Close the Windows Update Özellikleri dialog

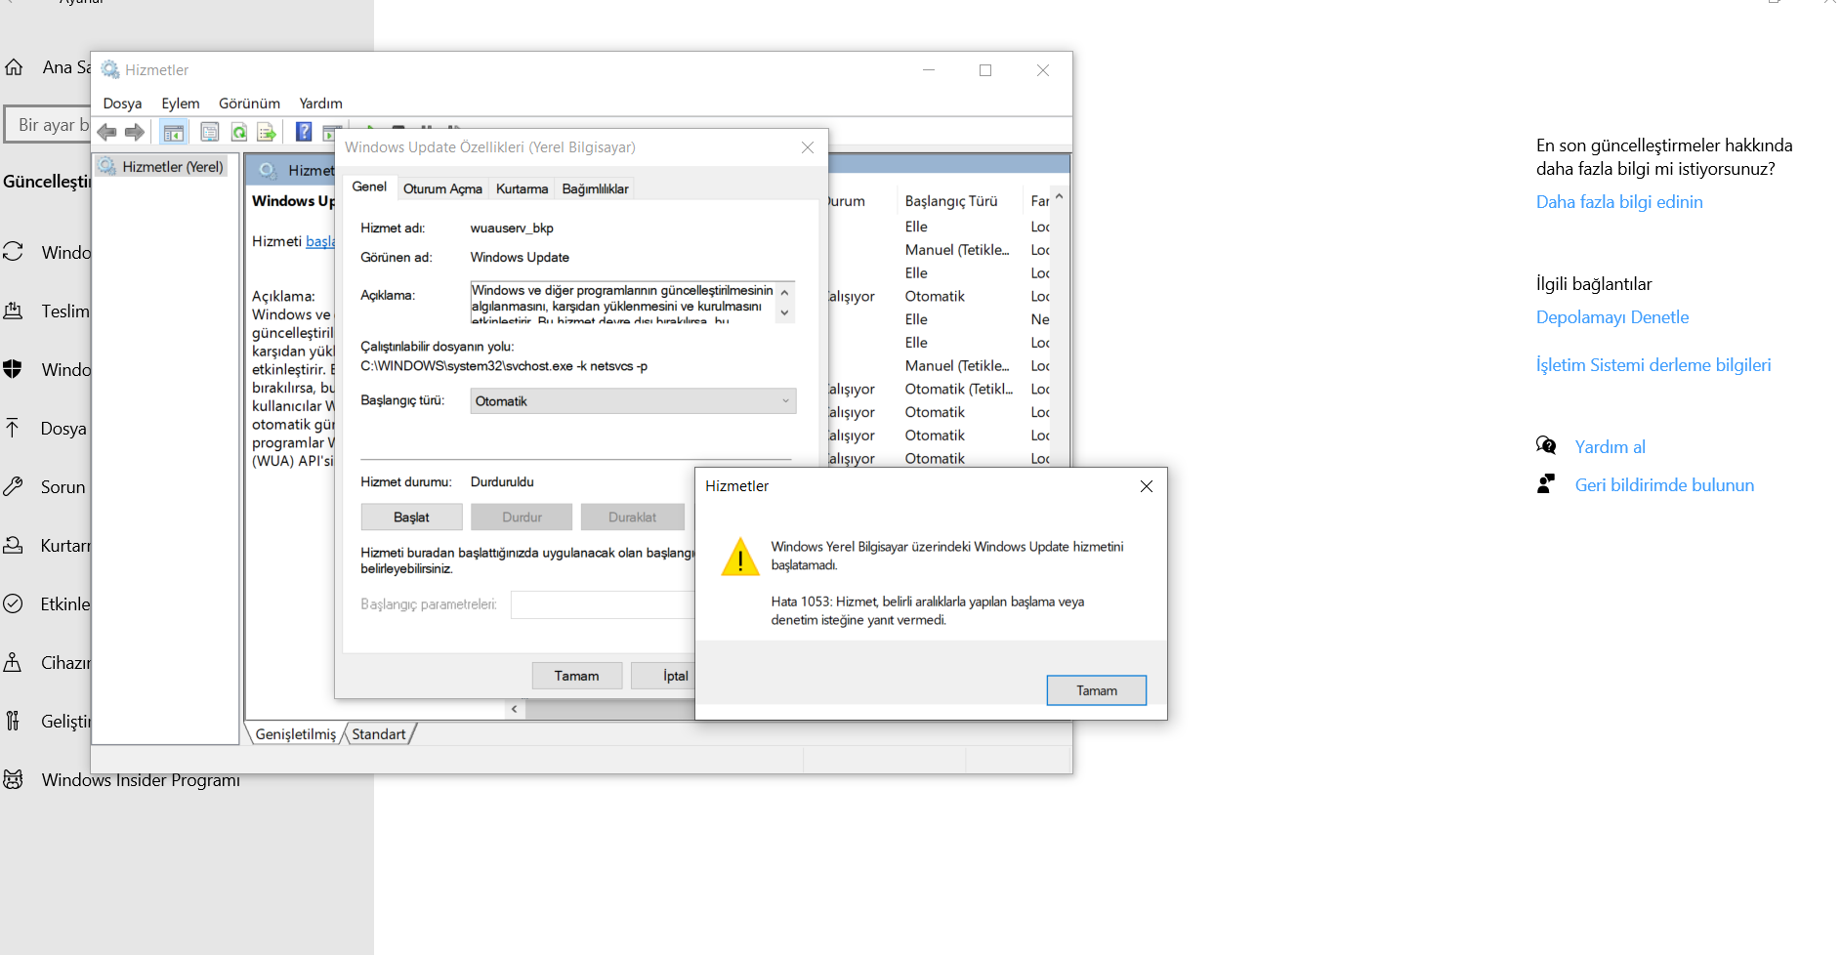pos(808,147)
